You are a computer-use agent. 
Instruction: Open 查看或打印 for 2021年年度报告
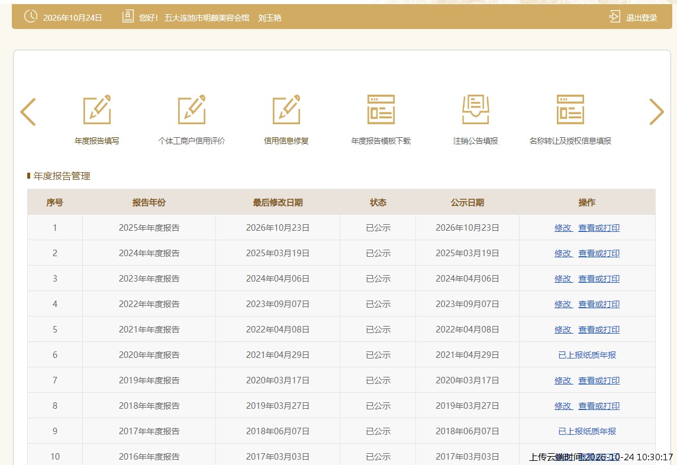pos(599,330)
